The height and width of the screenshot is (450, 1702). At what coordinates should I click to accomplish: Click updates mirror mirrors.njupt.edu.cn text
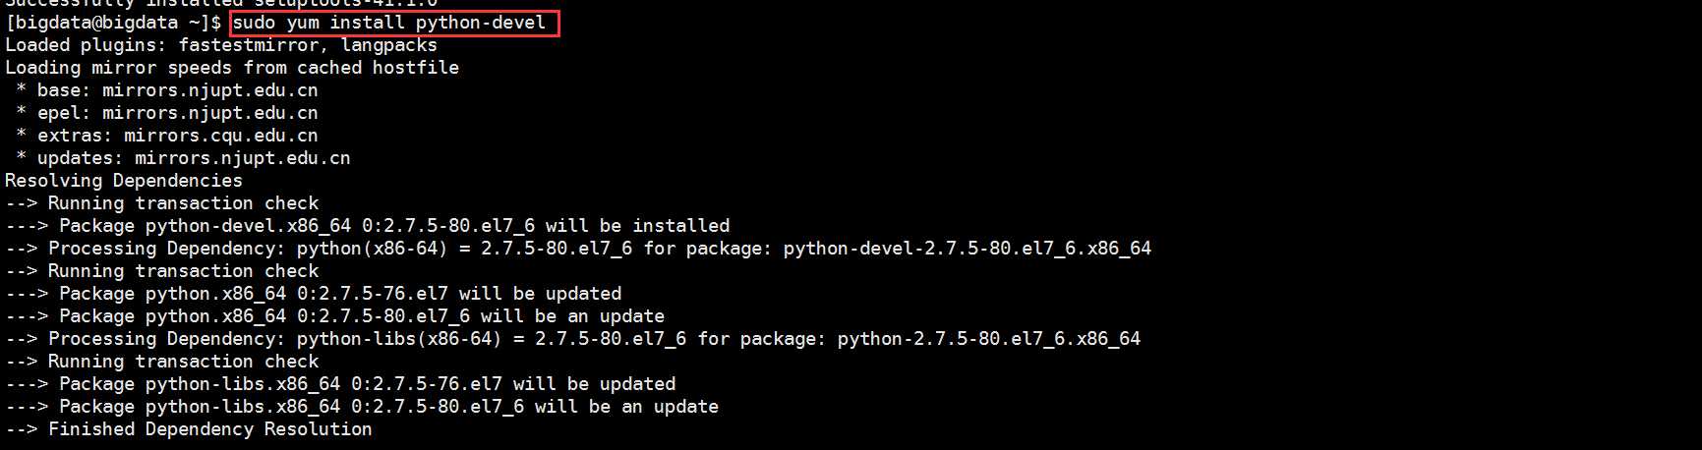[x=242, y=158]
